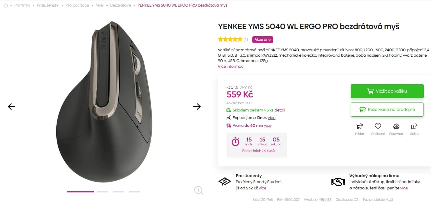The image size is (431, 202).
Task: Click the home icon in the breadcrumb
Action: pos(5,5)
